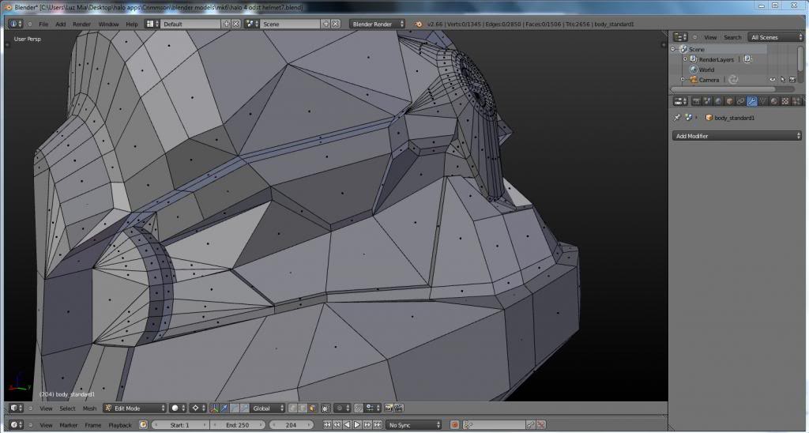Click OpenGL render image icon

tap(389, 408)
